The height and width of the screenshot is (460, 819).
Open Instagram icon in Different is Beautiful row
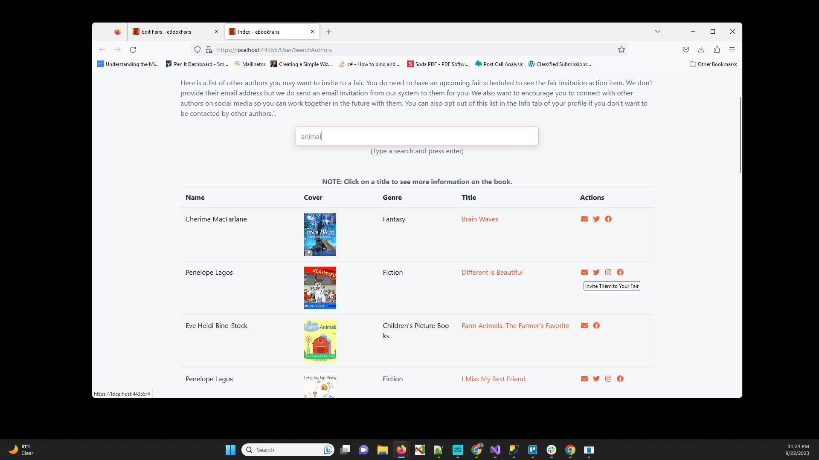608,272
